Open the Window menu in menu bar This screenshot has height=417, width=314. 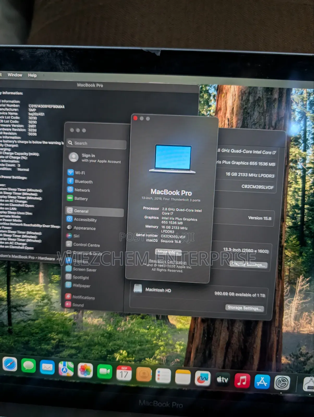click(15, 75)
